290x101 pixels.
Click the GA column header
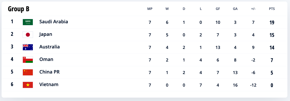point(235,9)
